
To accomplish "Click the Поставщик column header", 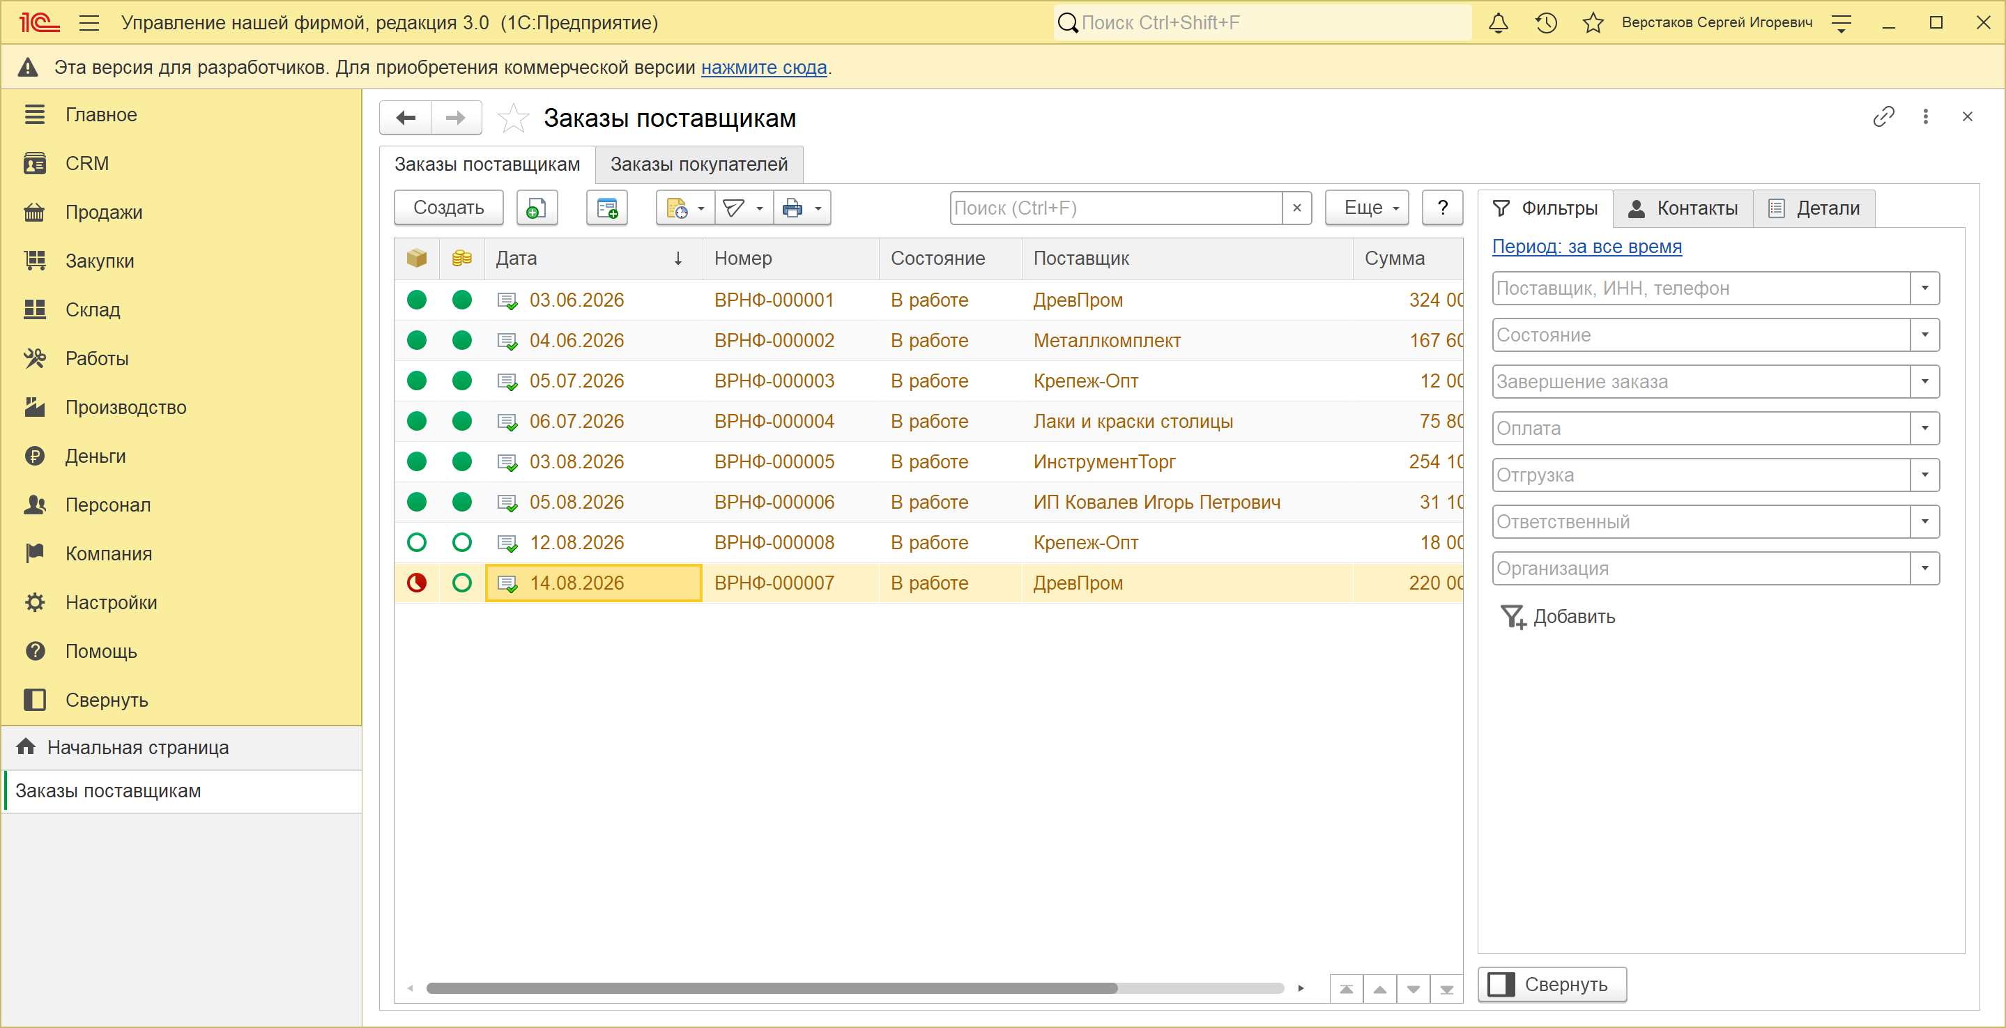I will [x=1187, y=259].
